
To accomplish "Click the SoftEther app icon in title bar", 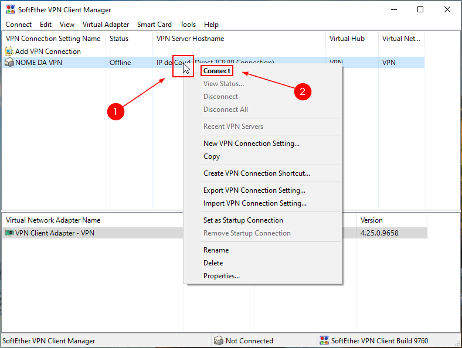I will tap(11, 9).
